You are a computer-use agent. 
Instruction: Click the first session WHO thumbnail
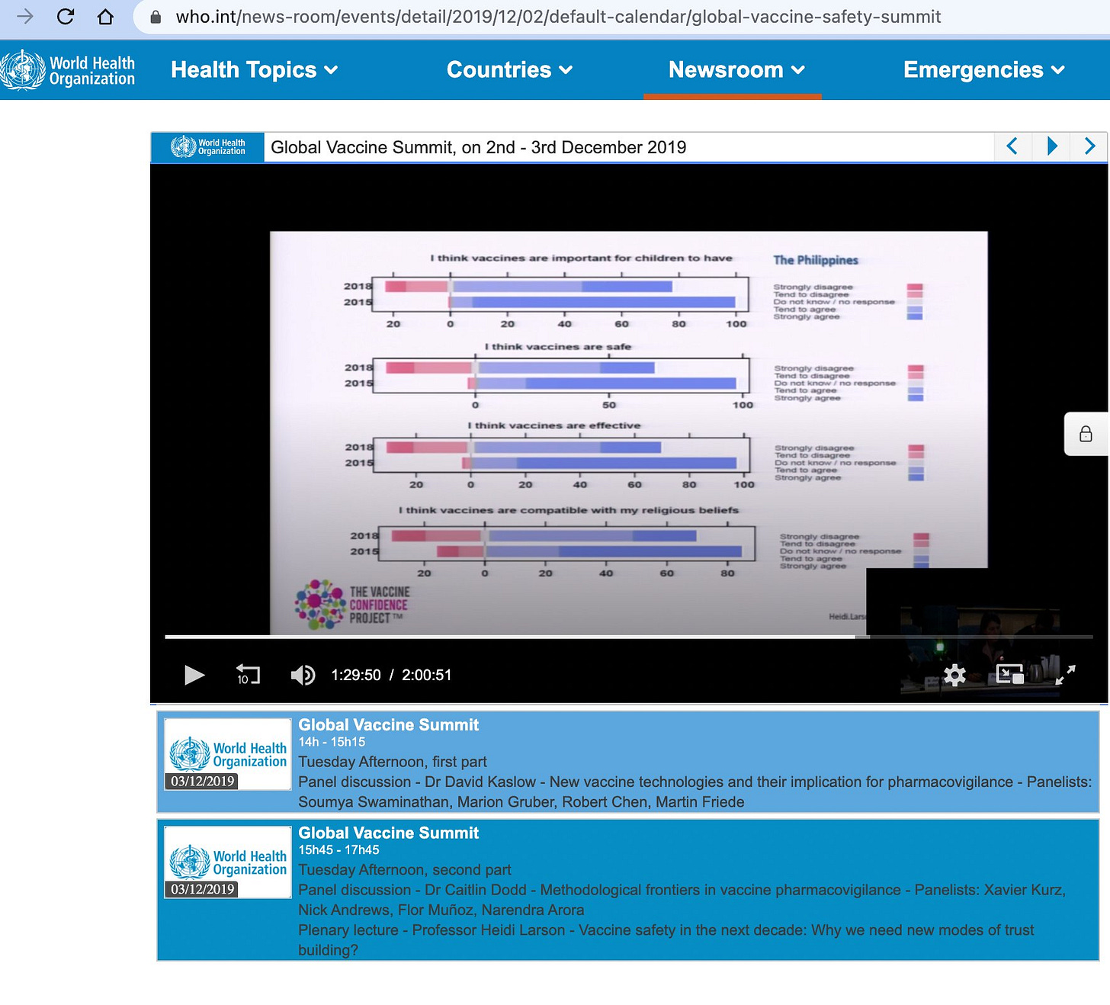(228, 754)
